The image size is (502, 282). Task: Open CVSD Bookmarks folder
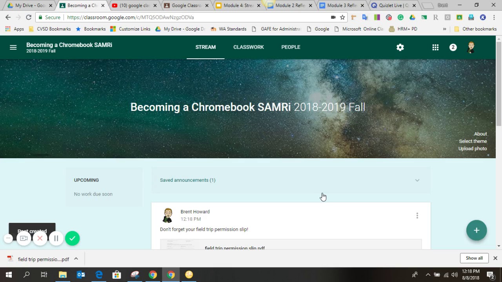[x=49, y=29]
